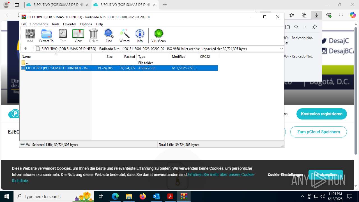Open the volume control in system tray

323,196
